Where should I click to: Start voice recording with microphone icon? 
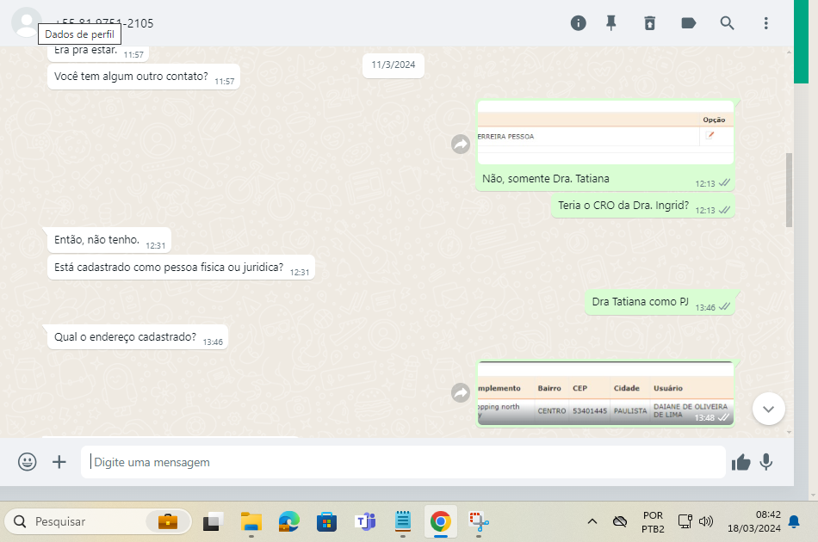765,462
